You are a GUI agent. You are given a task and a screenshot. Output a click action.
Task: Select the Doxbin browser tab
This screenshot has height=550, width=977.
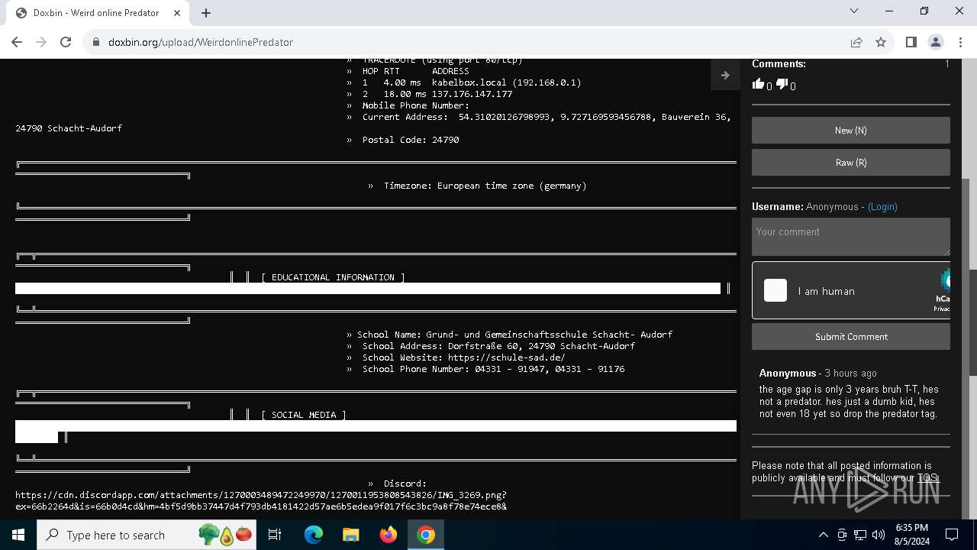click(97, 13)
